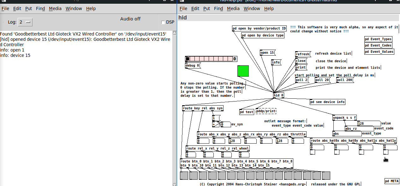This screenshot has height=186, width=400.
Task: Click the "open 15" message box
Action: pyautogui.click(x=267, y=53)
